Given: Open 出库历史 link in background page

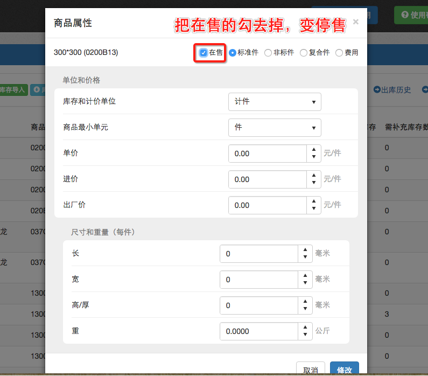Looking at the screenshot, I should tap(392, 90).
